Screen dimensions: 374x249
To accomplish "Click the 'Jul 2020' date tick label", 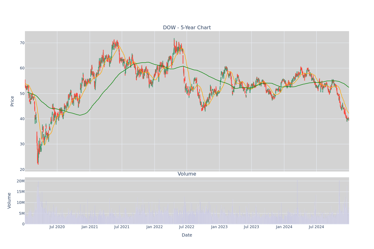I will pos(57,227).
